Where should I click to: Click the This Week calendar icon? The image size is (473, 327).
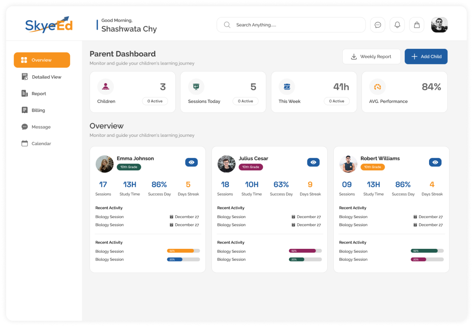click(287, 87)
